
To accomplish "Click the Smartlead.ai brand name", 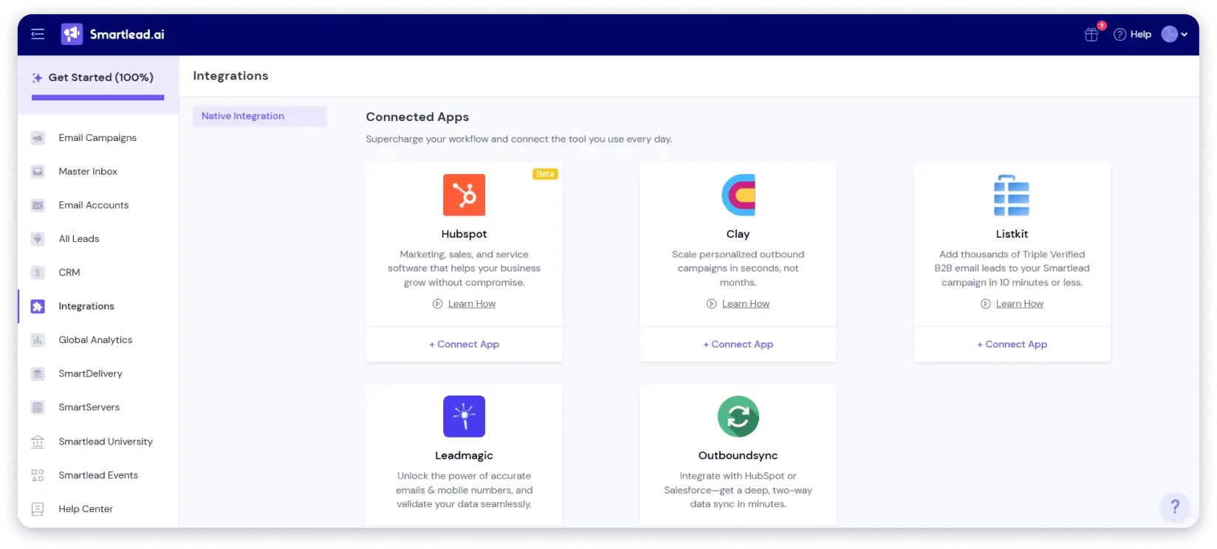I will click(127, 34).
